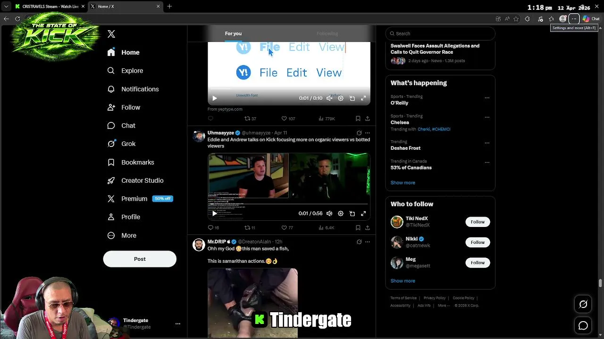Open the fish rescue video thumbnail

coord(252,303)
